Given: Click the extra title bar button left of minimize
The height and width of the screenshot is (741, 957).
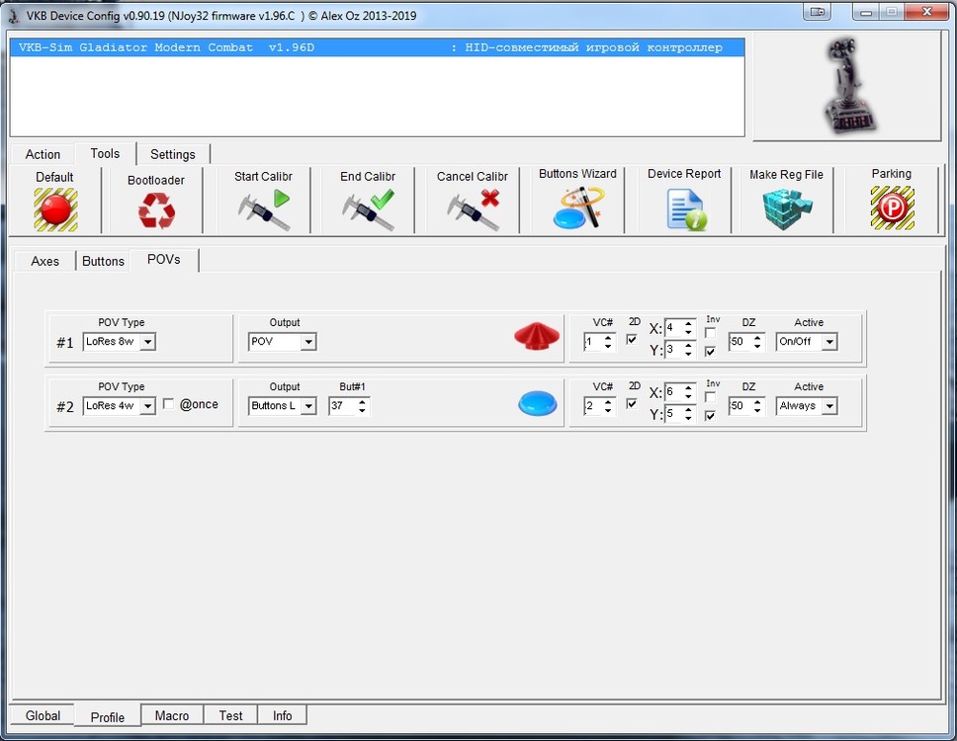Looking at the screenshot, I should tap(818, 12).
